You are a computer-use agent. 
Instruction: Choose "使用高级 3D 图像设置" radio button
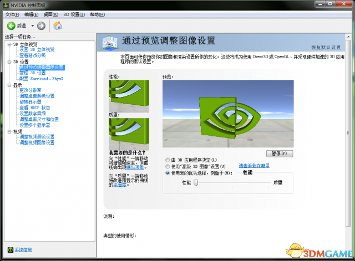[168, 166]
